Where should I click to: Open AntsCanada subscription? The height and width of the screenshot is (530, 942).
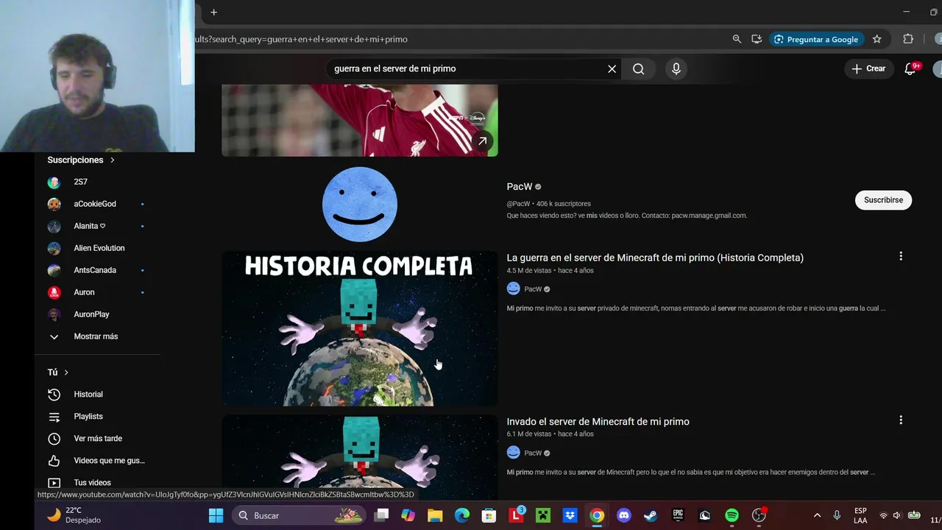coord(96,270)
